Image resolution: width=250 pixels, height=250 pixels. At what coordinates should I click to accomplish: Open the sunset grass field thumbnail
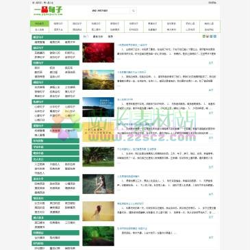[x=99, y=79]
